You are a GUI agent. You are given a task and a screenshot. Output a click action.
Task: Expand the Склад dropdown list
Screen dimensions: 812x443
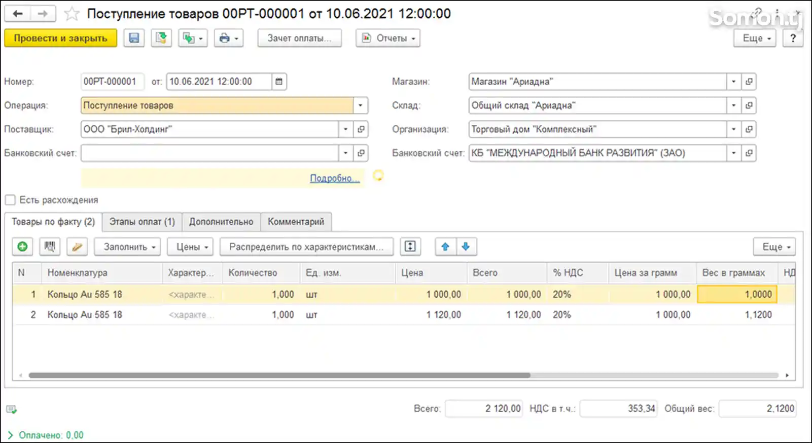(733, 105)
